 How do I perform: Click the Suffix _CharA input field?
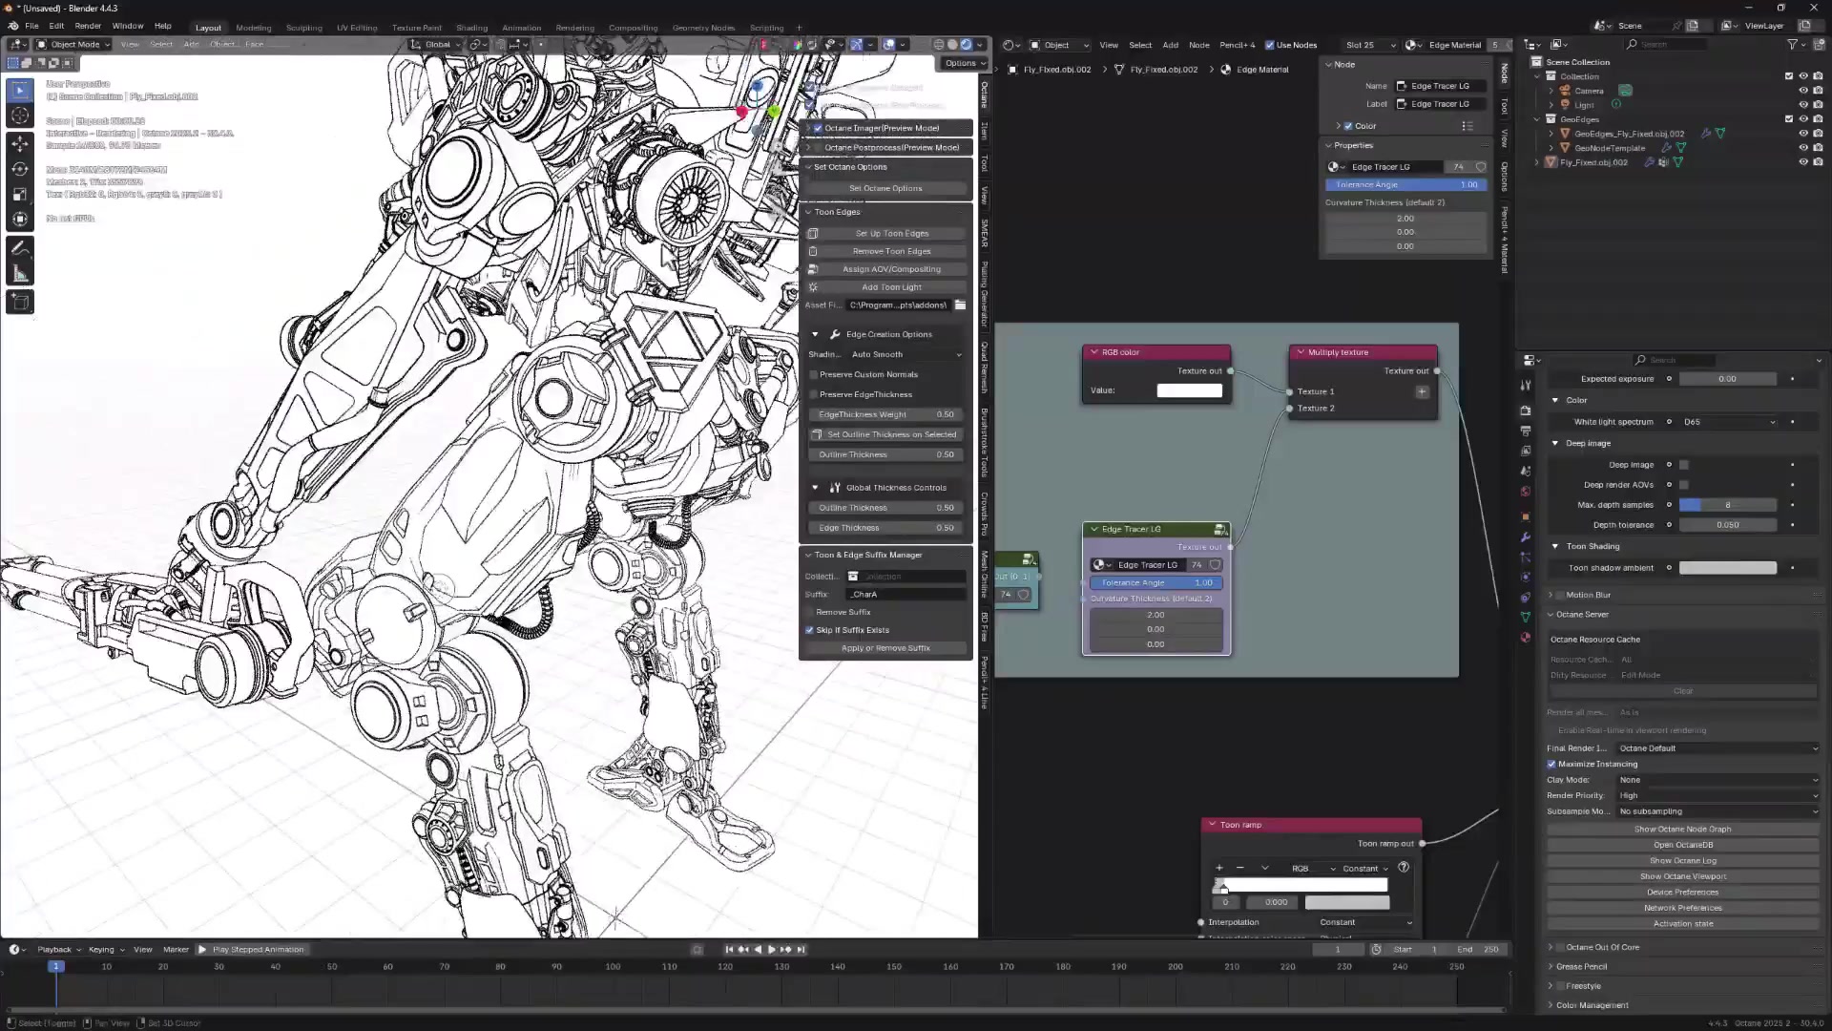(906, 594)
